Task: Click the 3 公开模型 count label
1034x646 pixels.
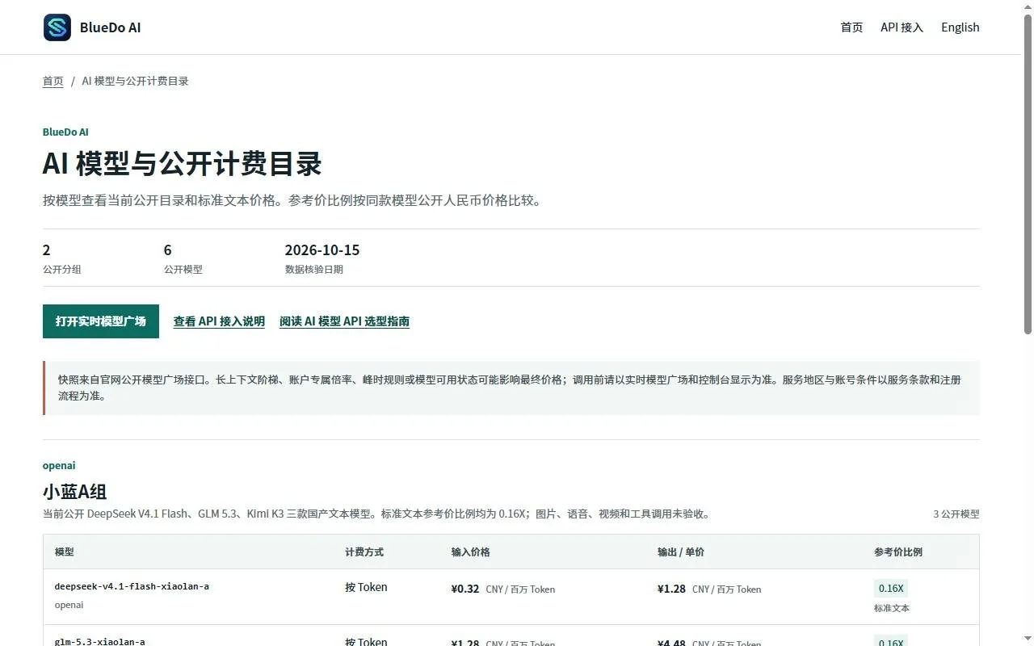Action: pyautogui.click(x=956, y=514)
